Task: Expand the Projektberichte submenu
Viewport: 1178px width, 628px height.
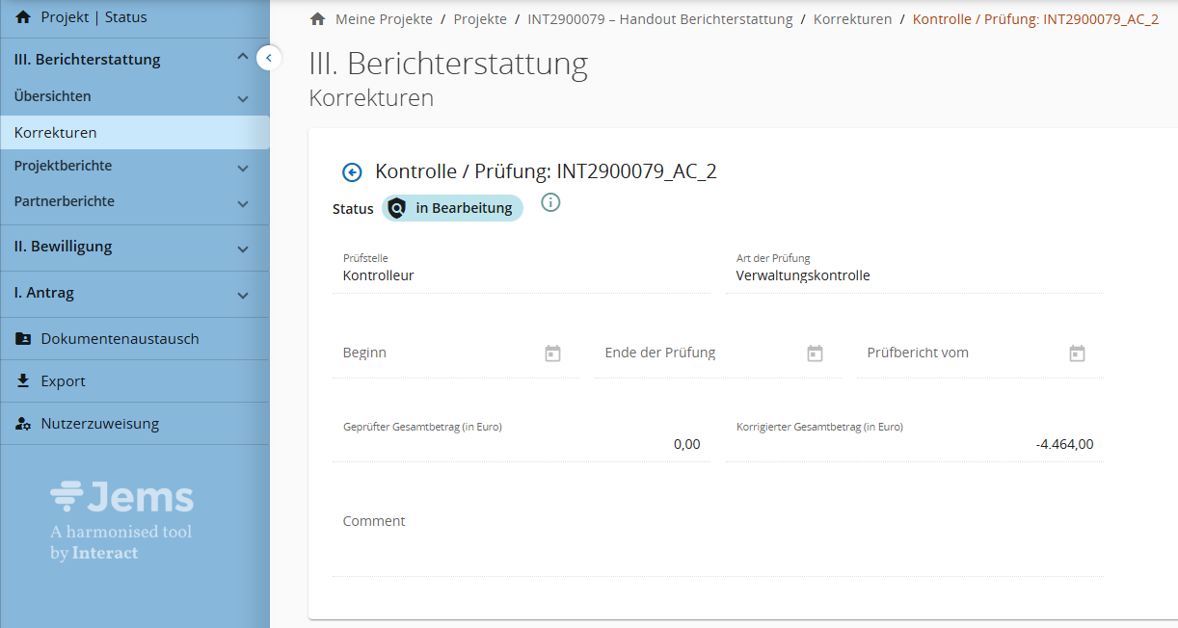Action: point(243,167)
